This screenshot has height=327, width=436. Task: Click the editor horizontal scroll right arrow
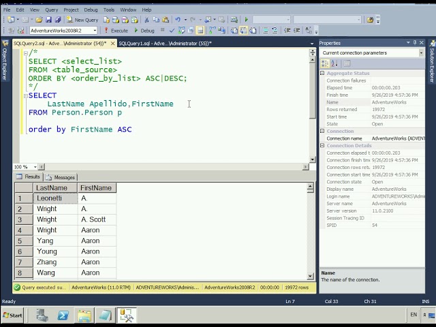(x=306, y=167)
